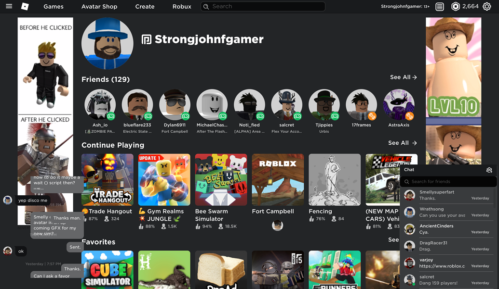This screenshot has height=289, width=499.
Task: Open the group chat creation icon
Action: (489, 169)
